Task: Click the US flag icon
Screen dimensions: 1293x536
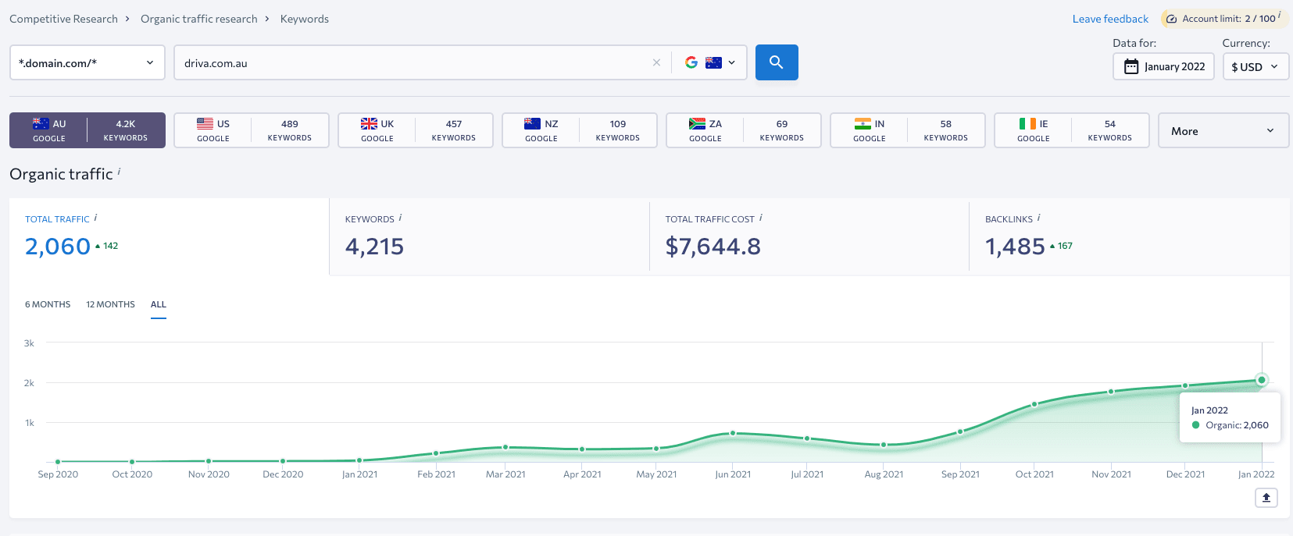Action: coord(205,123)
